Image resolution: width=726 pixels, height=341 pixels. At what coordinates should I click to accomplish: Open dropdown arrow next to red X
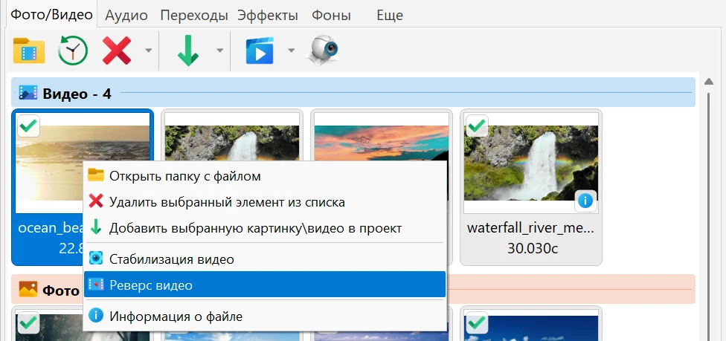(148, 50)
